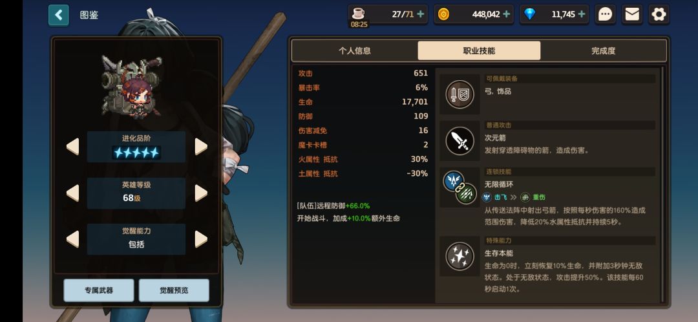The image size is (698, 322).
Task: Open the 觉醒预览 button
Action: (174, 290)
